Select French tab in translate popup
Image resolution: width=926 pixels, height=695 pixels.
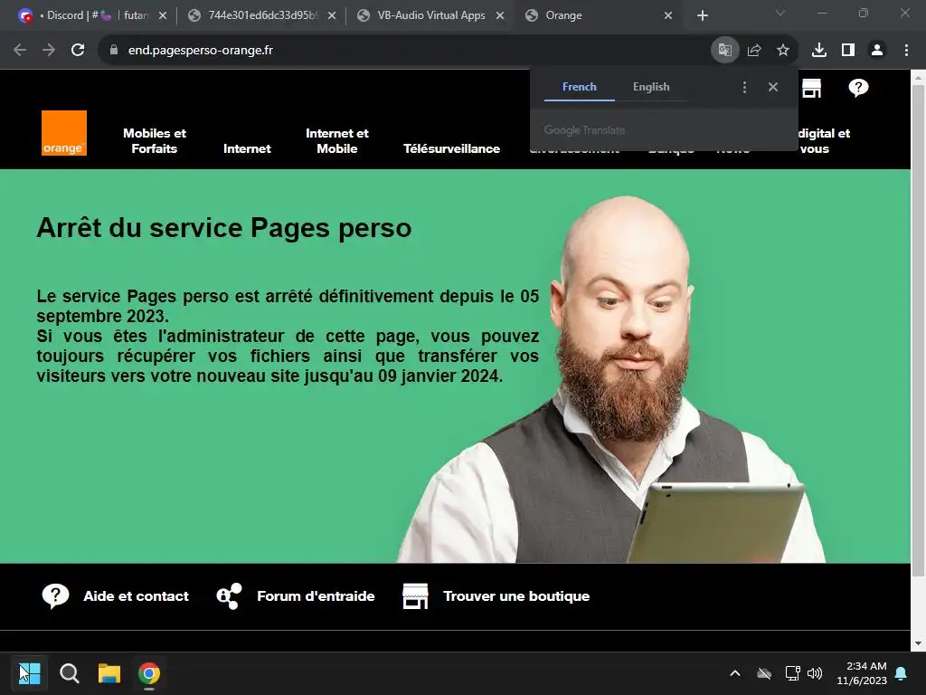(x=580, y=87)
